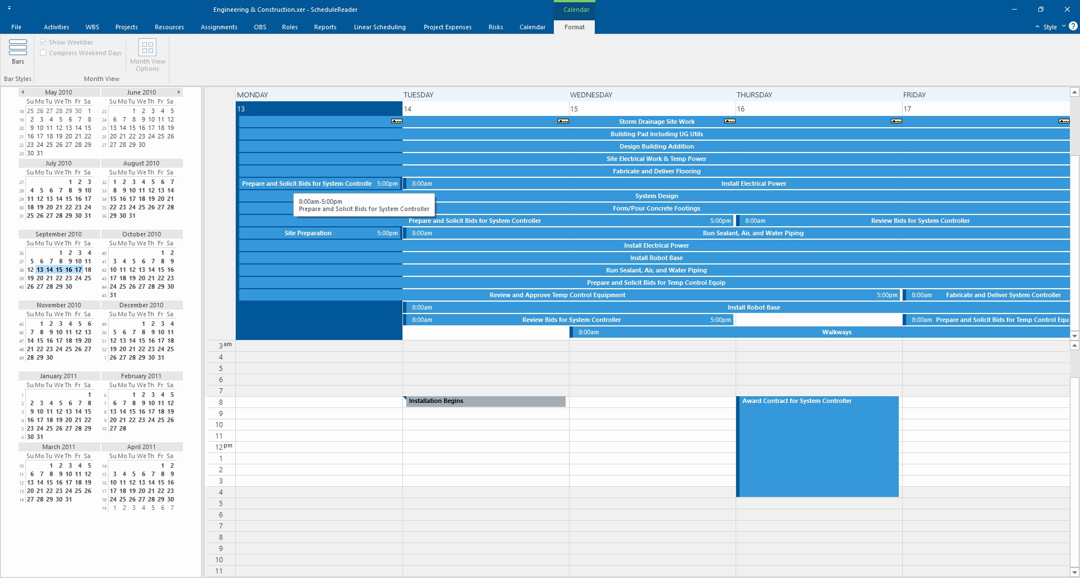Expand more items on Tuesday 14
1080x578 pixels.
pos(563,121)
